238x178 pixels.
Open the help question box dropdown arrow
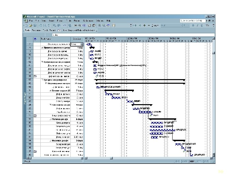point(207,20)
